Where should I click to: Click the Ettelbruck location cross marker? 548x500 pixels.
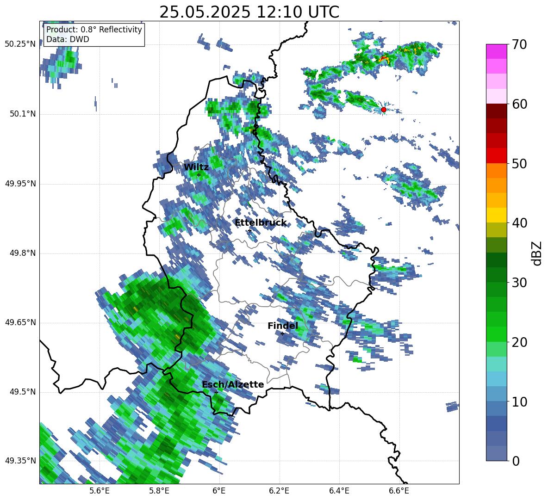249,230
